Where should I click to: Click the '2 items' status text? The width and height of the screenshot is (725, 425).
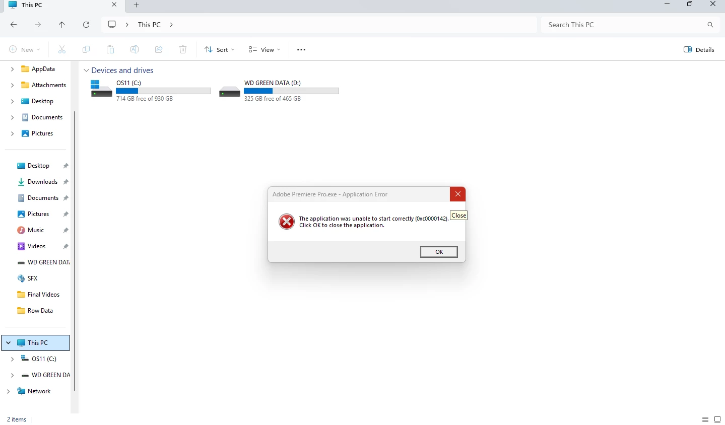17,419
